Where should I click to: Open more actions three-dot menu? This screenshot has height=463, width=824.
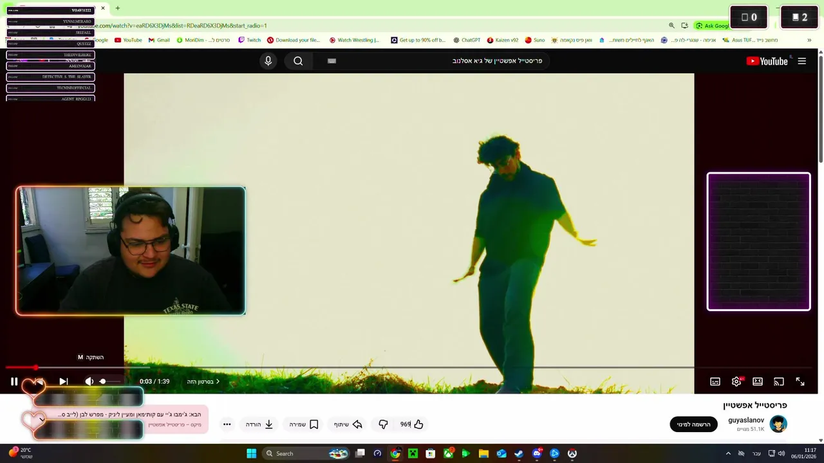click(x=227, y=424)
